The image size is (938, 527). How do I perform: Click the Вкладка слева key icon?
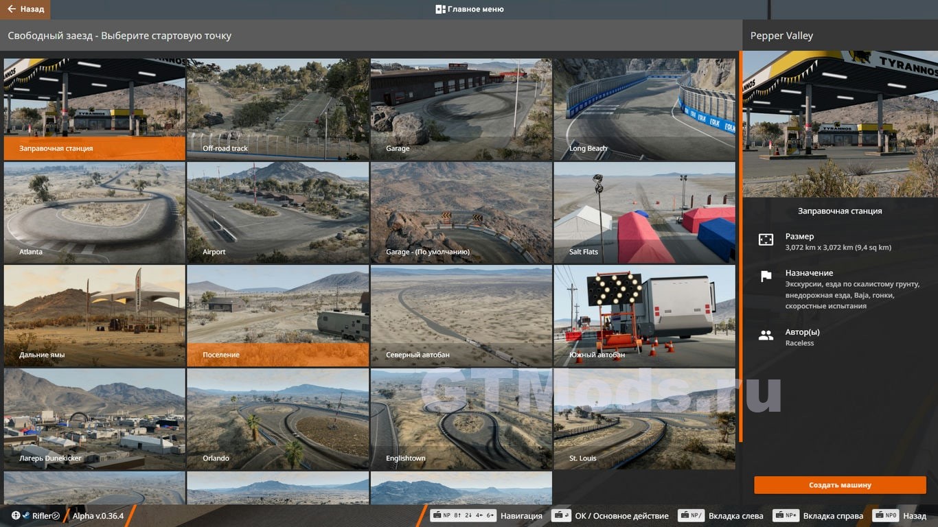(691, 515)
